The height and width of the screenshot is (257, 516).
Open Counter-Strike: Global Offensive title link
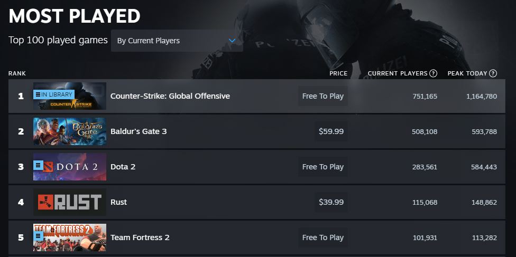(x=170, y=96)
